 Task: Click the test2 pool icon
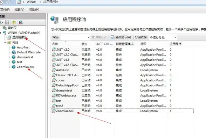point(54,106)
